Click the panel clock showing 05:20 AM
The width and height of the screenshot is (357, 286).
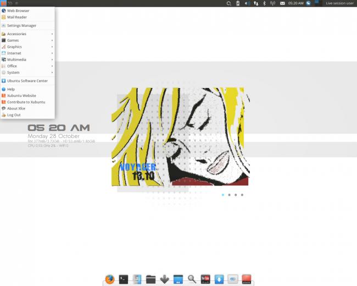pyautogui.click(x=295, y=3)
